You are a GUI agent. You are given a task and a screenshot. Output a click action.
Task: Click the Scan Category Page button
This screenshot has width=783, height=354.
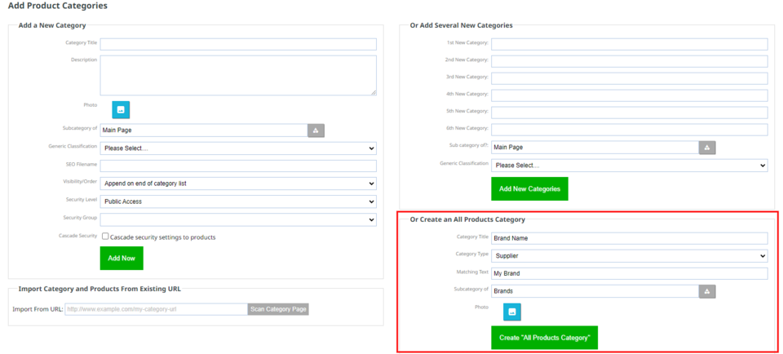(x=278, y=309)
